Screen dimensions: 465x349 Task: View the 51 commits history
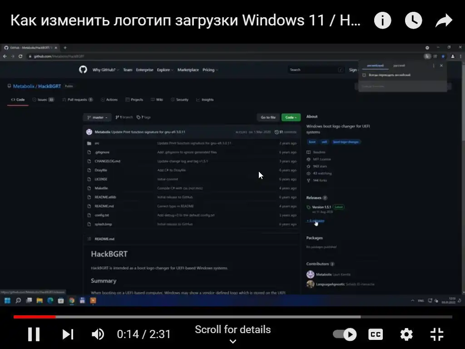[286, 132]
